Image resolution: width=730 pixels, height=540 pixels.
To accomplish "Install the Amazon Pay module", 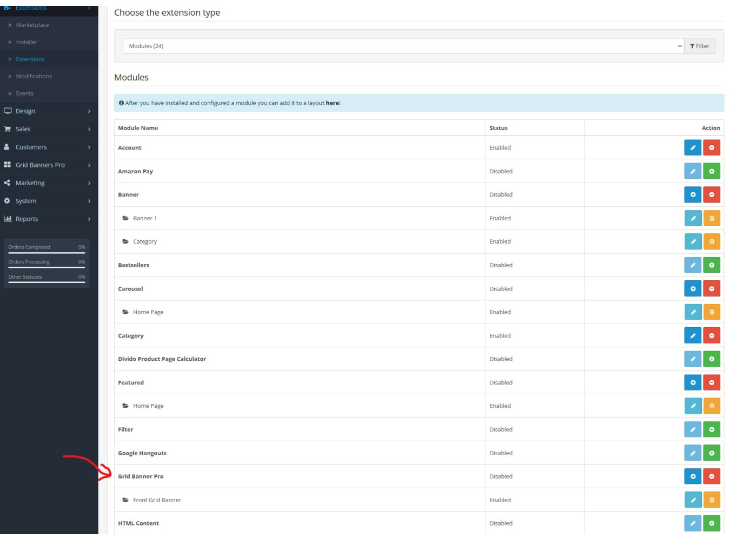I will 711,171.
